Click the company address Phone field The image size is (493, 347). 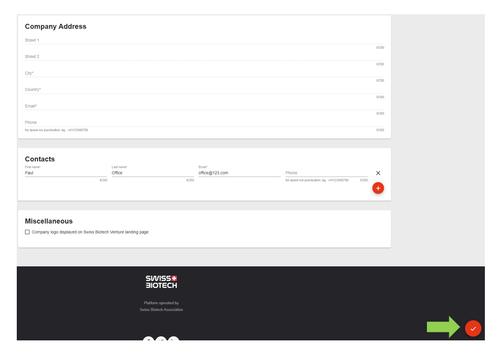pos(203,122)
